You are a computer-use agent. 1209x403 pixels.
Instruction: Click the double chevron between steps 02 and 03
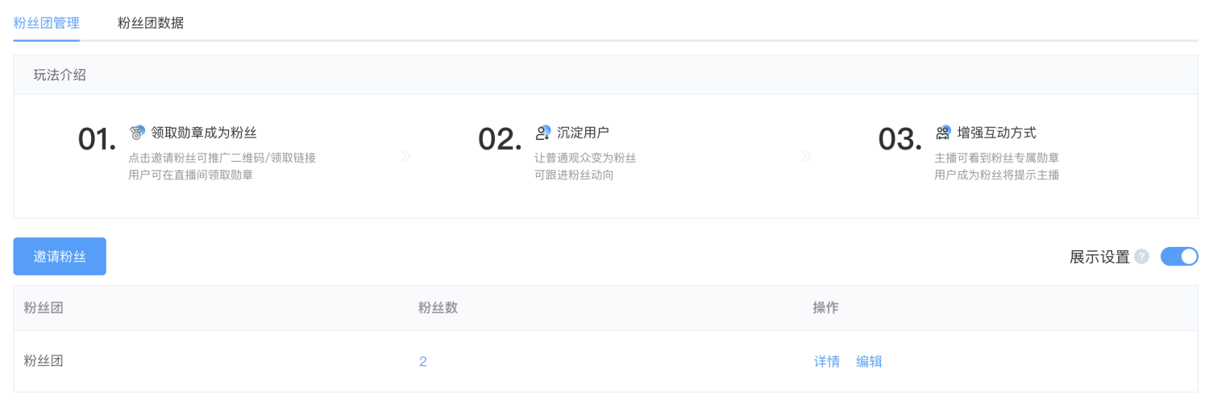806,156
